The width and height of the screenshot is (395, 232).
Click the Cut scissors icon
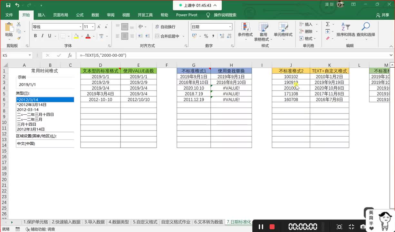(x=19, y=24)
